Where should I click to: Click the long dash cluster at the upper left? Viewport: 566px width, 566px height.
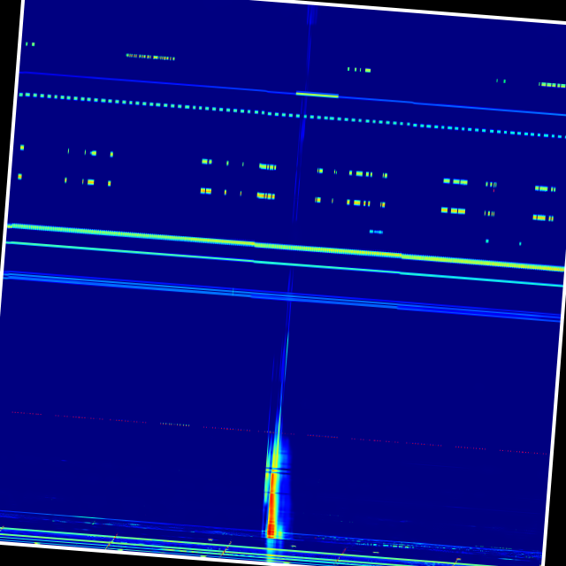click(x=150, y=57)
